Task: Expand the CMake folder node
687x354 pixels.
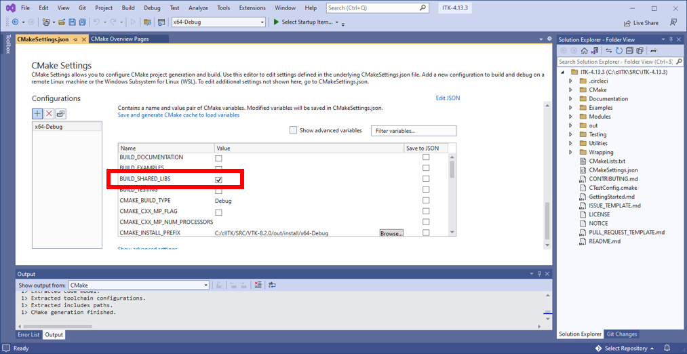Action: click(570, 90)
